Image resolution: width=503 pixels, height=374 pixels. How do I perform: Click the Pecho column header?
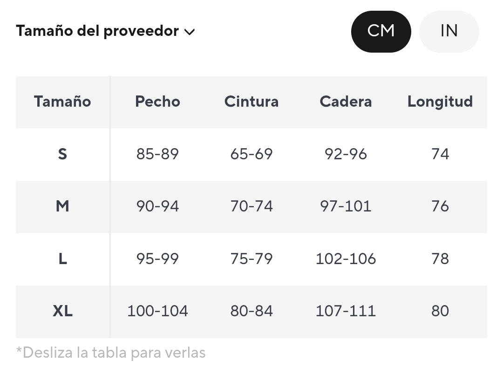pos(157,102)
